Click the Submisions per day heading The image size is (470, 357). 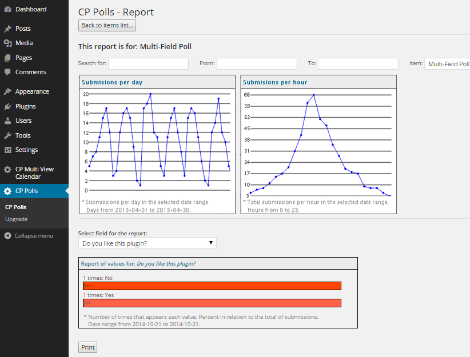pos(112,82)
